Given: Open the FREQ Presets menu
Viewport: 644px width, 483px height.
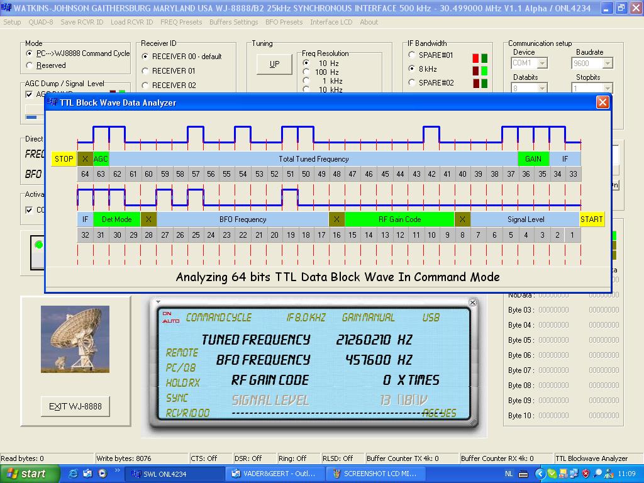Looking at the screenshot, I should pos(181,22).
